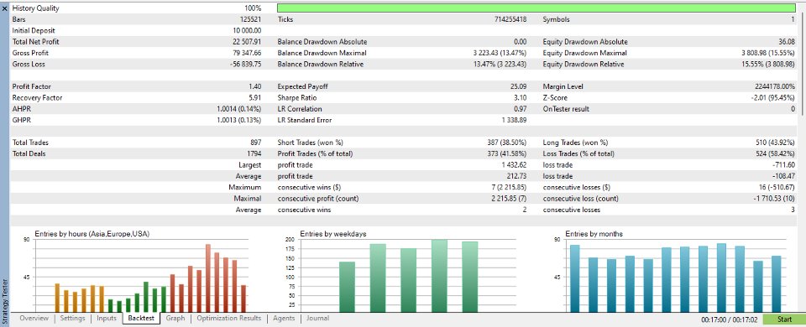The width and height of the screenshot is (806, 327).
Task: Click the Recovery Factor value 5.91
Action: pyautogui.click(x=255, y=98)
